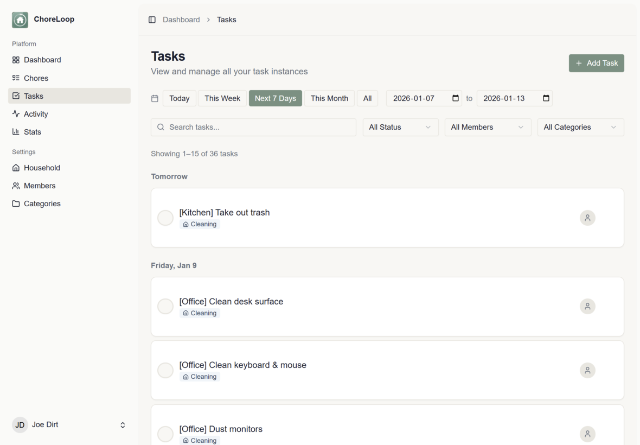Mark Take out trash as complete
Screen dimensions: 640x445
click(165, 218)
